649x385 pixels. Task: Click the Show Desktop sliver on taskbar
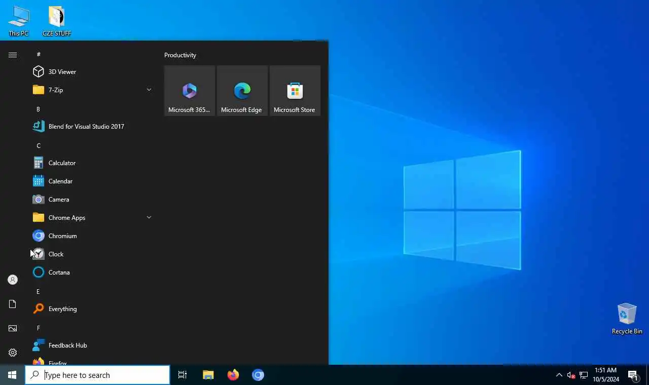pos(647,375)
